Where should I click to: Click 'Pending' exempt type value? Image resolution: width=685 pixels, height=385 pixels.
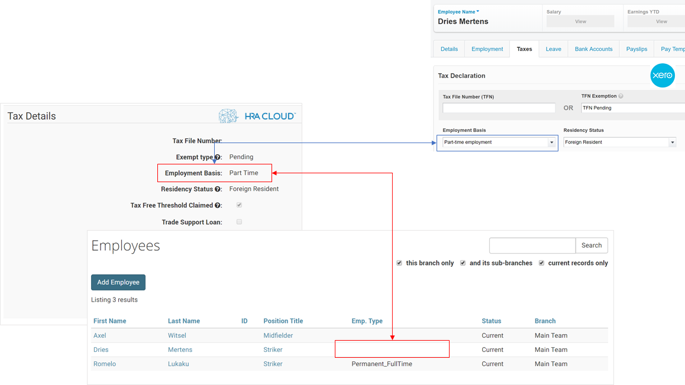(x=241, y=157)
